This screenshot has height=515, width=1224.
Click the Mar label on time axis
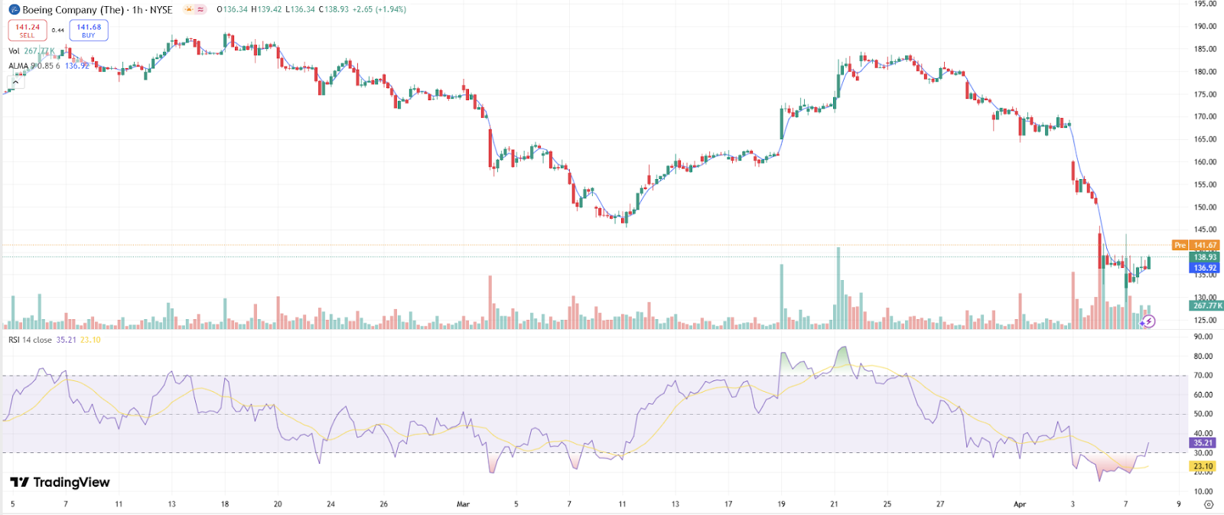463,504
